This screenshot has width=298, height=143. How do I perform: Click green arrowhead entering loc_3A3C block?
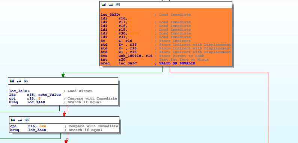point(63,76)
